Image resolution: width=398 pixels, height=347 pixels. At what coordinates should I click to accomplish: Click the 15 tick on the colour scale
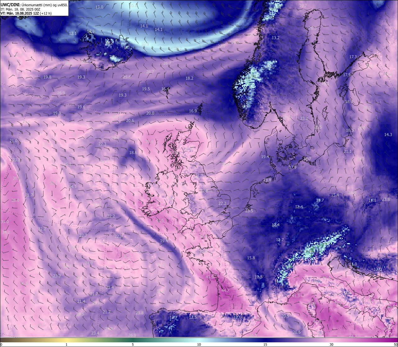click(265, 345)
